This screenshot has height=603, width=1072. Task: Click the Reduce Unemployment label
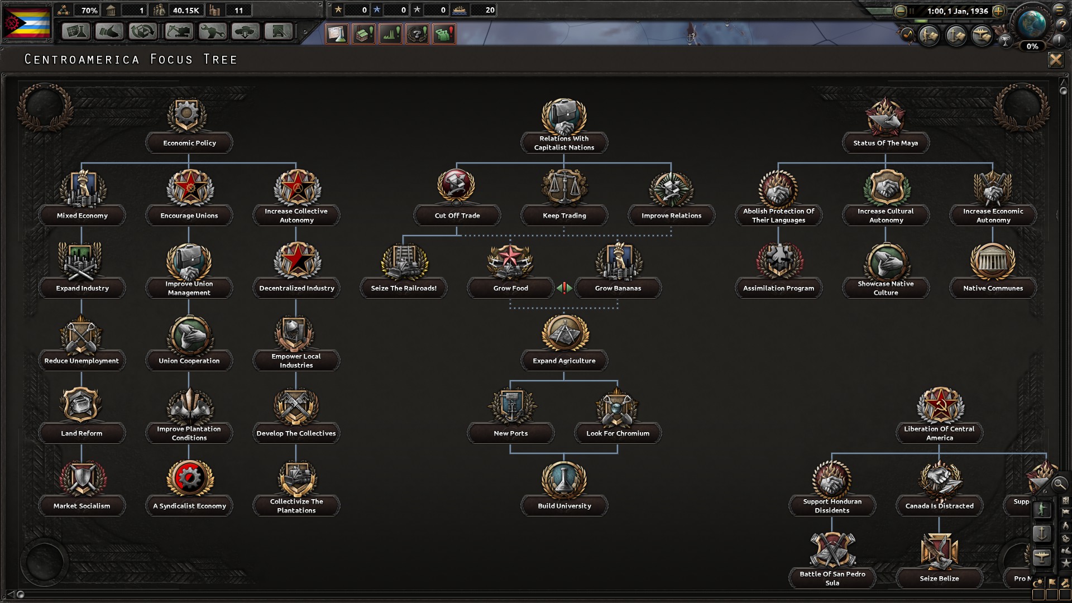[x=82, y=361]
